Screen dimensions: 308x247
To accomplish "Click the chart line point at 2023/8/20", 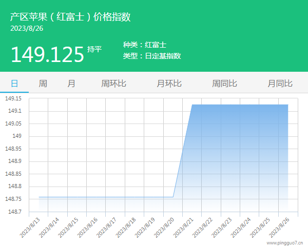I will pyautogui.click(x=173, y=197).
